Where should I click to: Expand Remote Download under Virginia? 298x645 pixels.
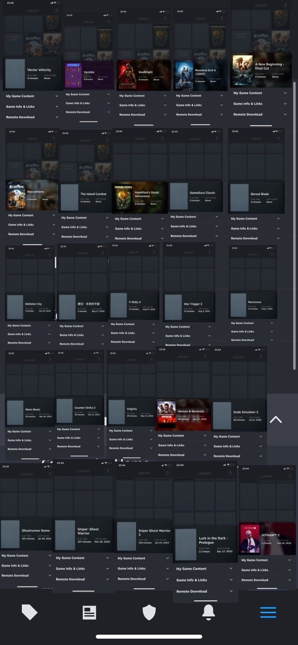pyautogui.click(x=131, y=448)
